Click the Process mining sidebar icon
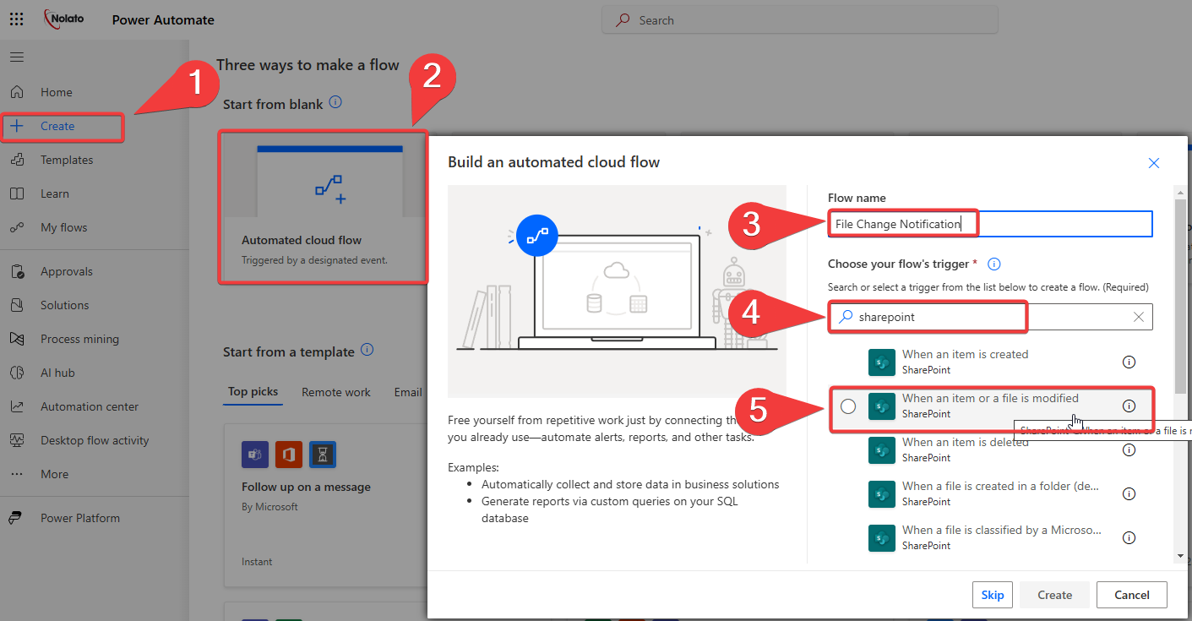Viewport: 1192px width, 621px height. click(17, 339)
